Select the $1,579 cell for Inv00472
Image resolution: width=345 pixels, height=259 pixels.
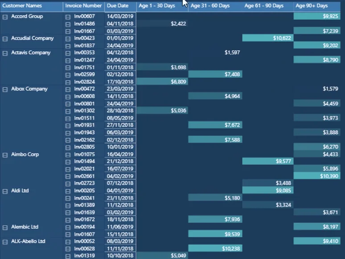pyautogui.click(x=316, y=89)
